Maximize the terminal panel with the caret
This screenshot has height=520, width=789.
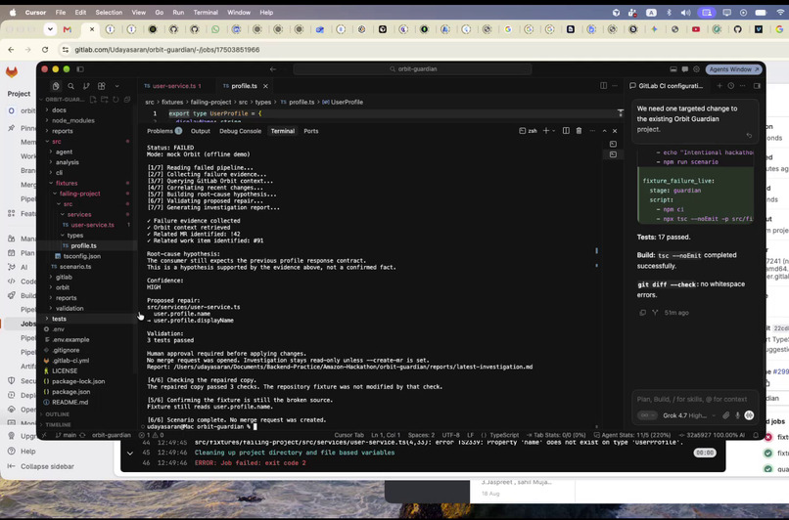point(604,131)
